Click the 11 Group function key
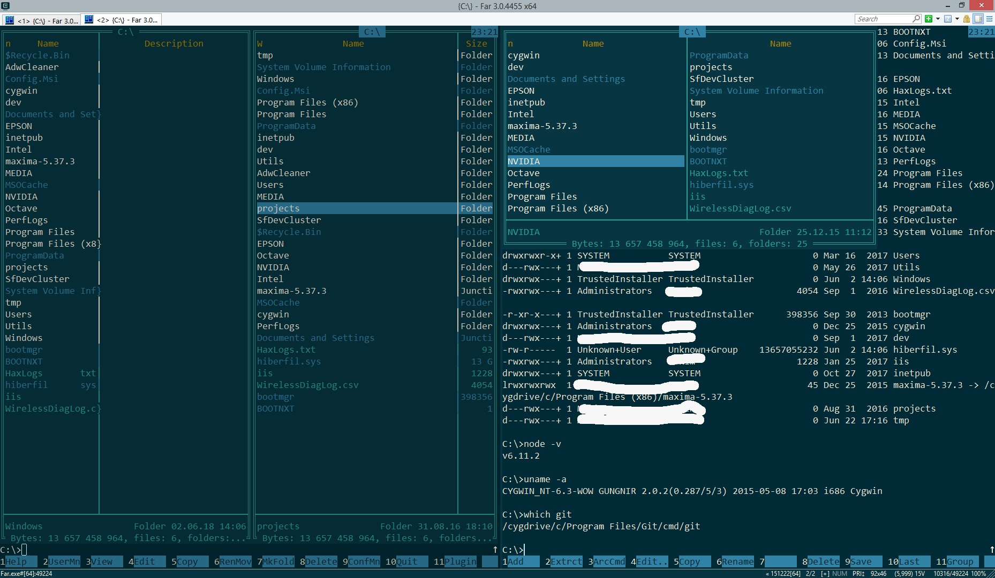The image size is (995, 578). [x=958, y=561]
